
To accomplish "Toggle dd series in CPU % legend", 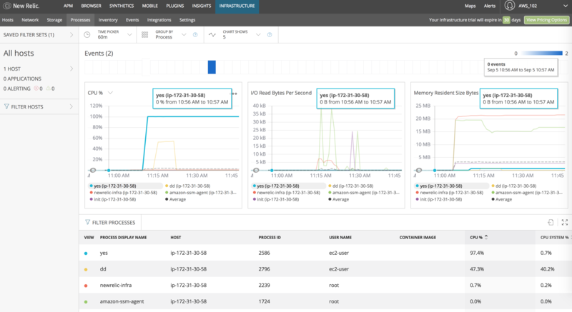I will pos(187,186).
